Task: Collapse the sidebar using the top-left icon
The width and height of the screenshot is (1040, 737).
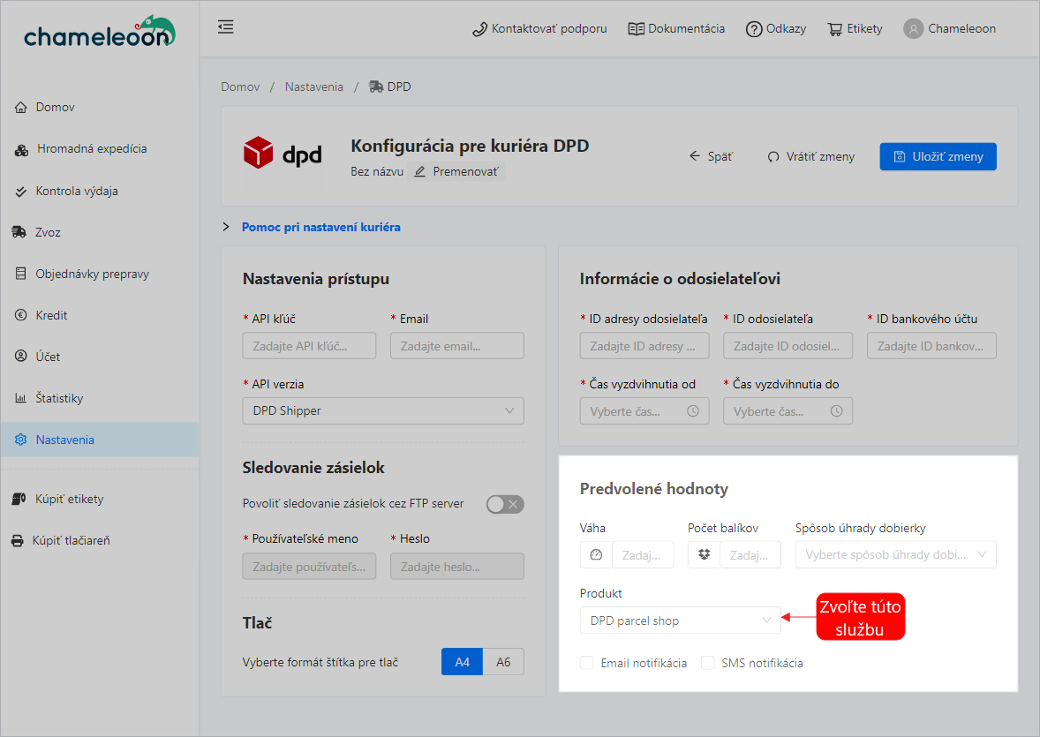Action: [225, 27]
